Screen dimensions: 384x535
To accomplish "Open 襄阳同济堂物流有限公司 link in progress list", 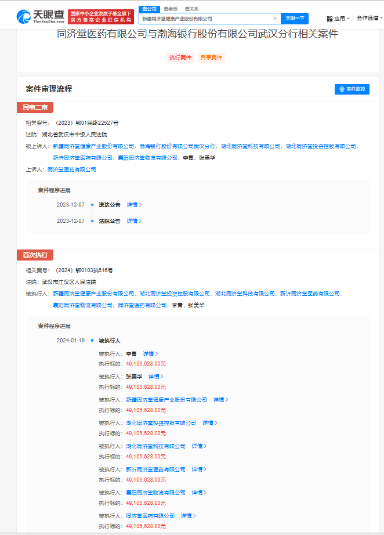I will (155, 492).
